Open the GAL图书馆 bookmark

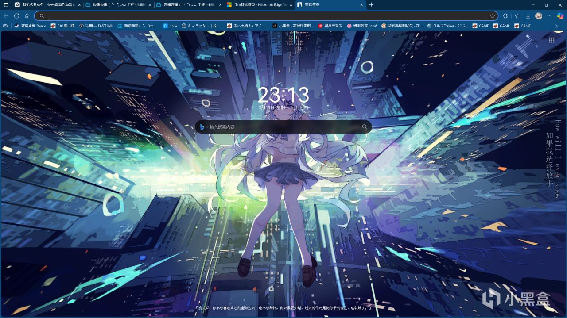(x=62, y=26)
